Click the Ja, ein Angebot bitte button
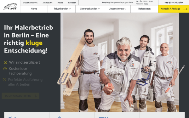 click(x=20, y=96)
